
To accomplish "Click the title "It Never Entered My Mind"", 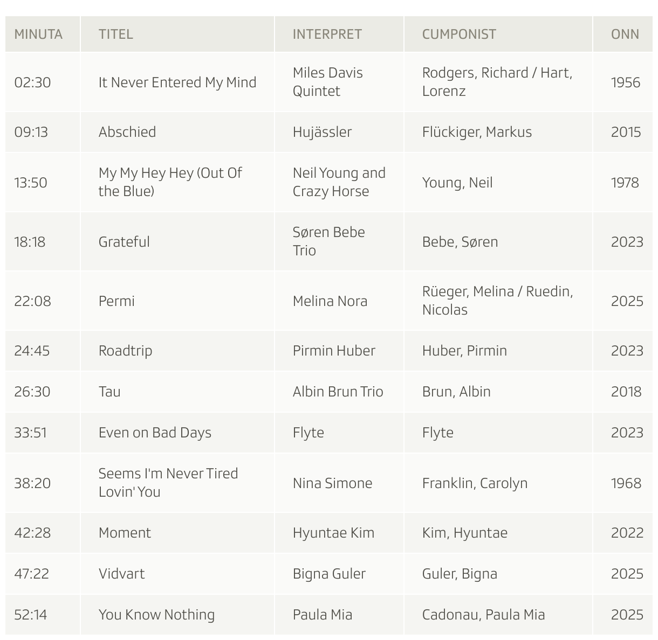I will 177,82.
